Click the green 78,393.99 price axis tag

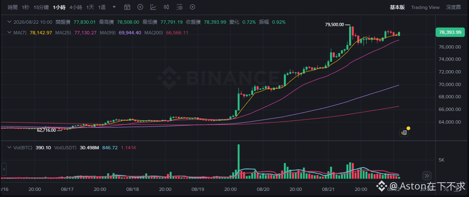coord(450,32)
